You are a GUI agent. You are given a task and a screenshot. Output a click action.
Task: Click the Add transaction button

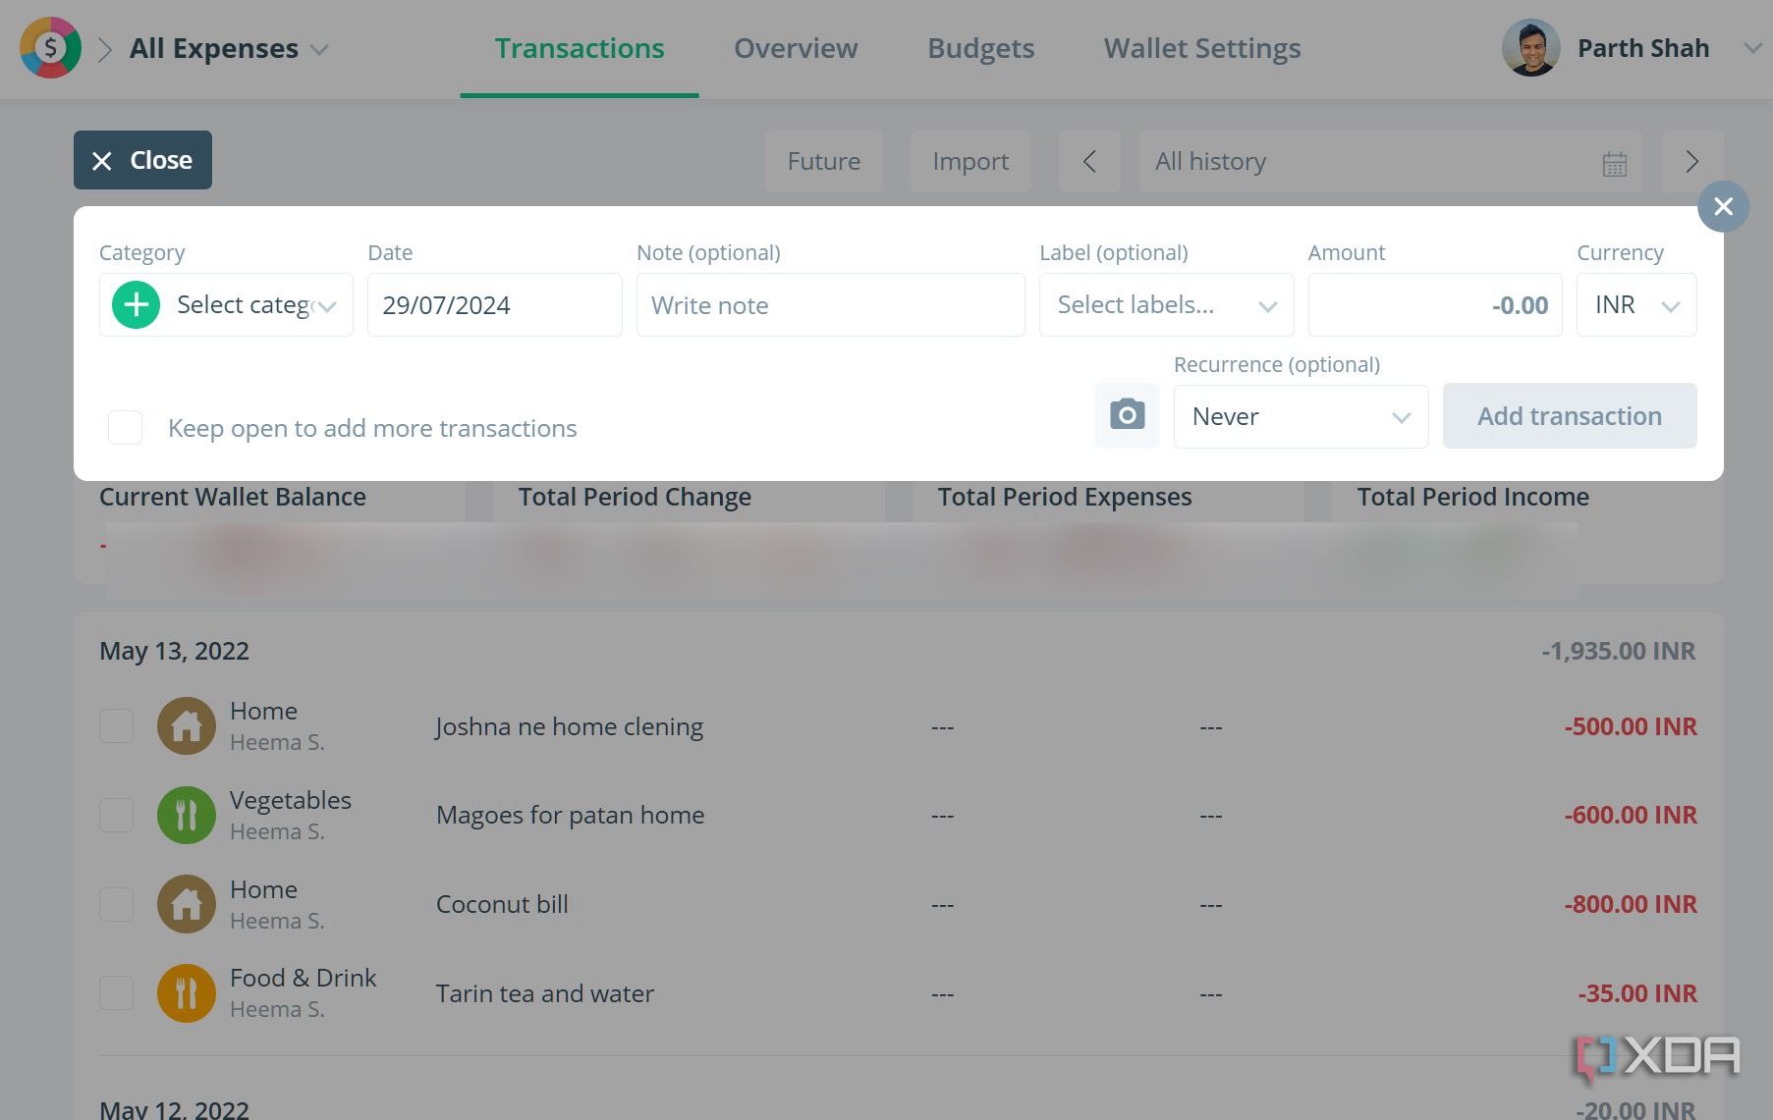(1569, 416)
